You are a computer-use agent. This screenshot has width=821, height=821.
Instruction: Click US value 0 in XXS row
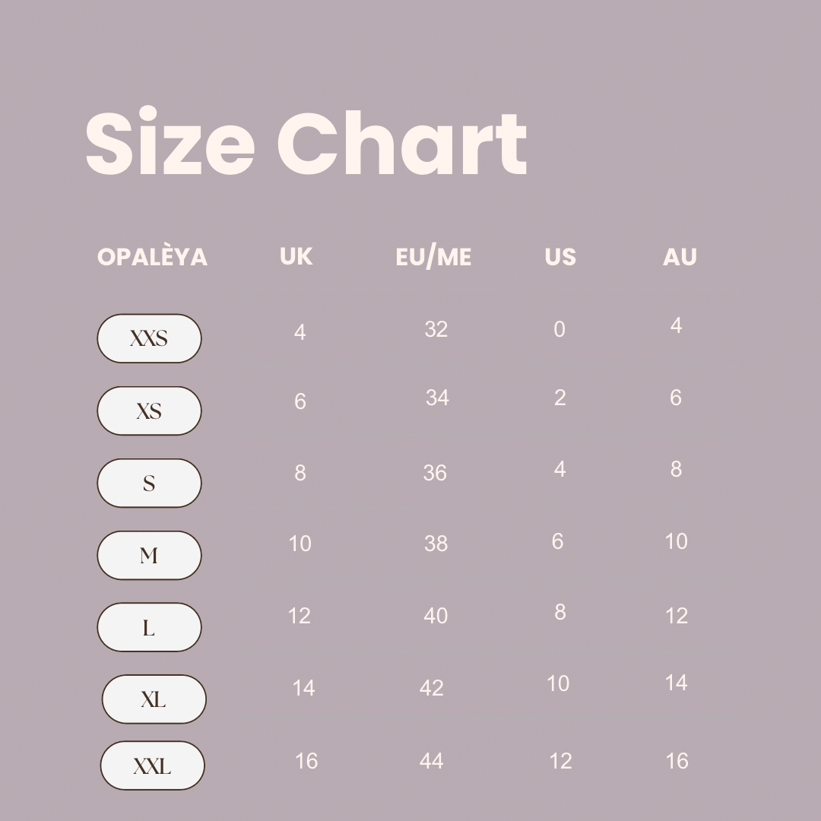[559, 329]
